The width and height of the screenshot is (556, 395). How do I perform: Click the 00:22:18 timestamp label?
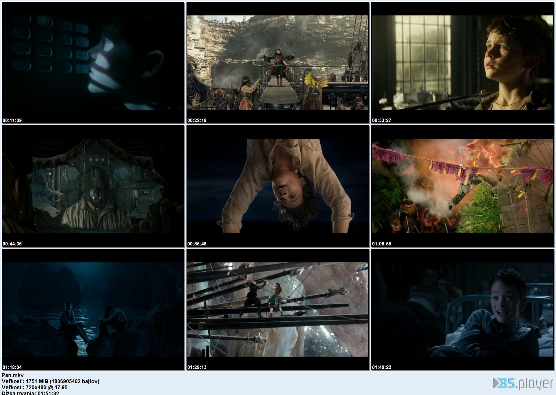tap(197, 120)
